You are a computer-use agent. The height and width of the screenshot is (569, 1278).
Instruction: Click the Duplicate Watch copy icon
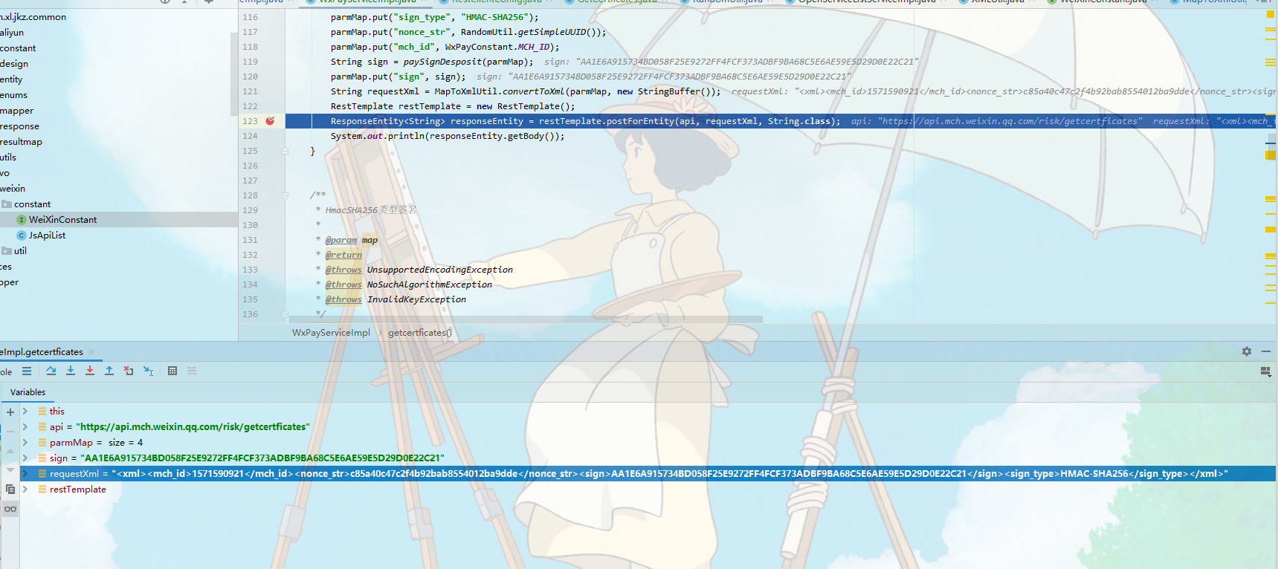[x=10, y=489]
